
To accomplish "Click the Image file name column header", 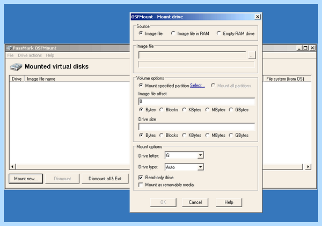I will click(x=77, y=79).
